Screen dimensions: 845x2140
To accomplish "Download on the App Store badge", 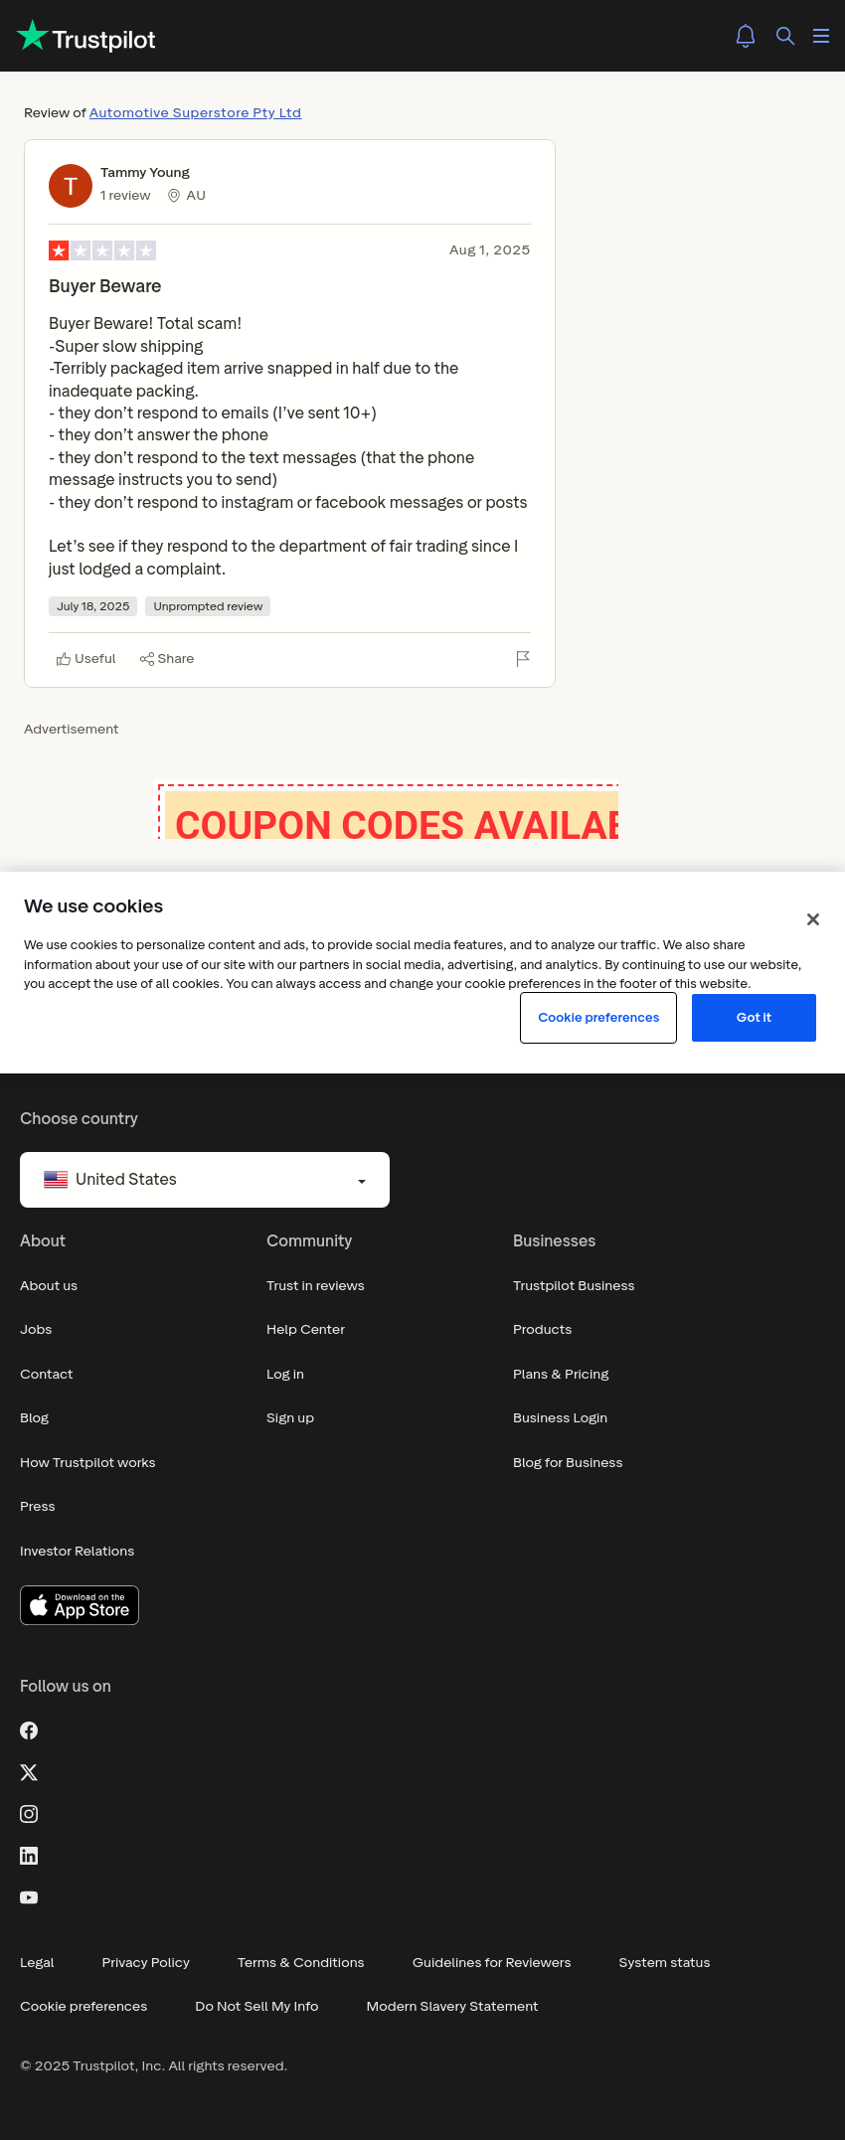I will (x=80, y=1605).
